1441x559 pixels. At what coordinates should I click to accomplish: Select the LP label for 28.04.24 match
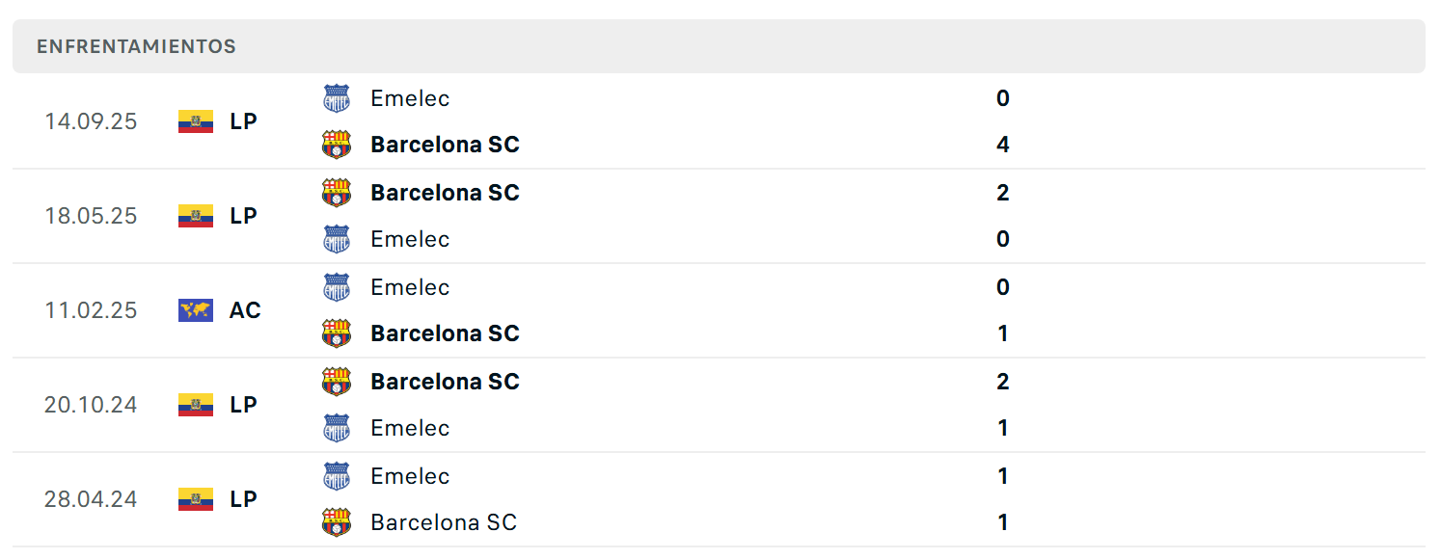pyautogui.click(x=243, y=499)
